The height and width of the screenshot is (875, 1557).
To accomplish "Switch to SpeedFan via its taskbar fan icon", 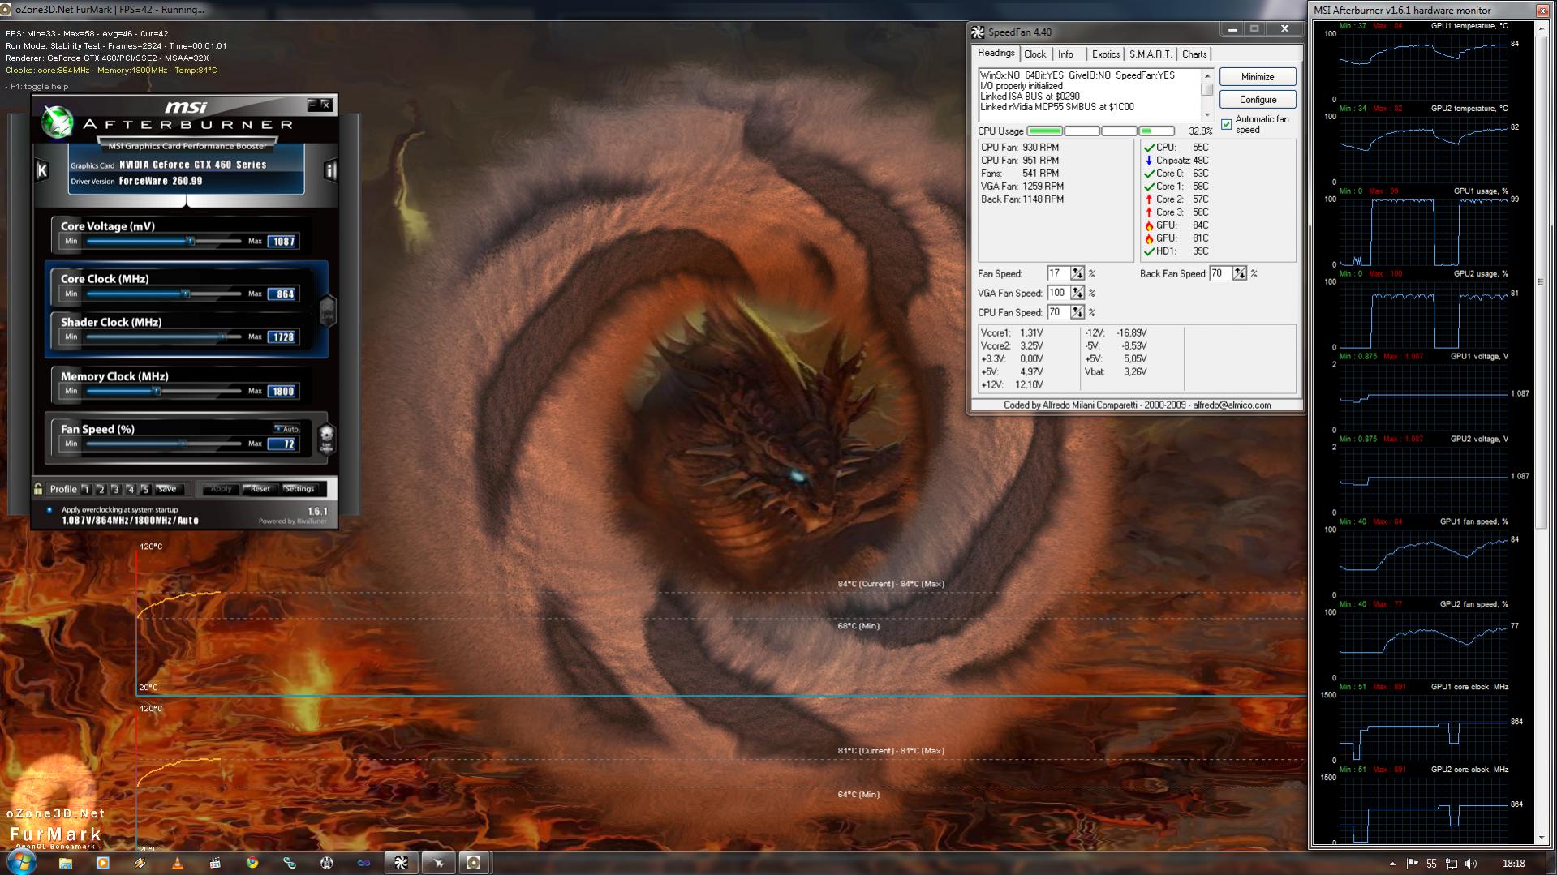I will [x=401, y=863].
